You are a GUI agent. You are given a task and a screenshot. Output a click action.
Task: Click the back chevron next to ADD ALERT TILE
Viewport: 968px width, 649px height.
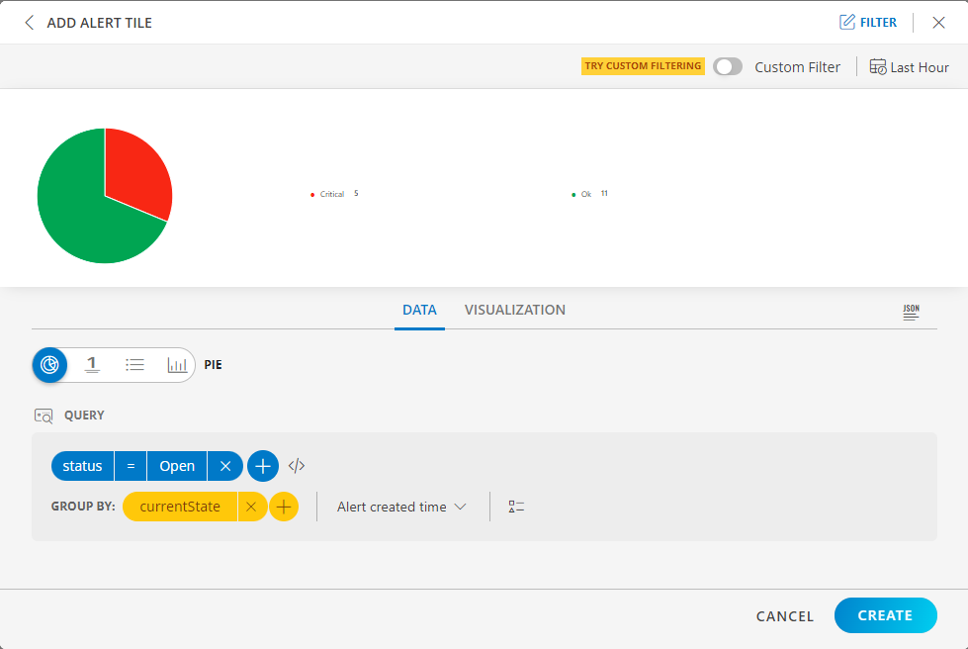(29, 22)
